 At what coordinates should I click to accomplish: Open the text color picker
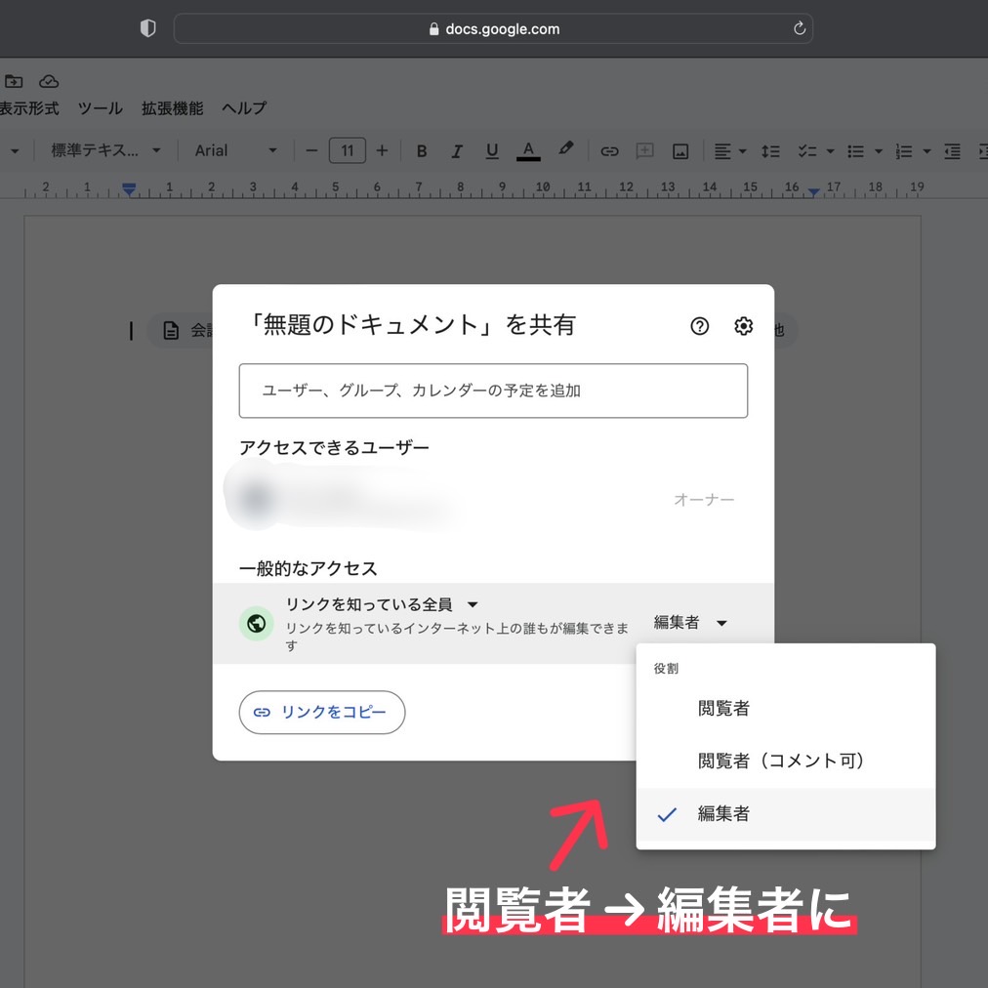tap(528, 151)
